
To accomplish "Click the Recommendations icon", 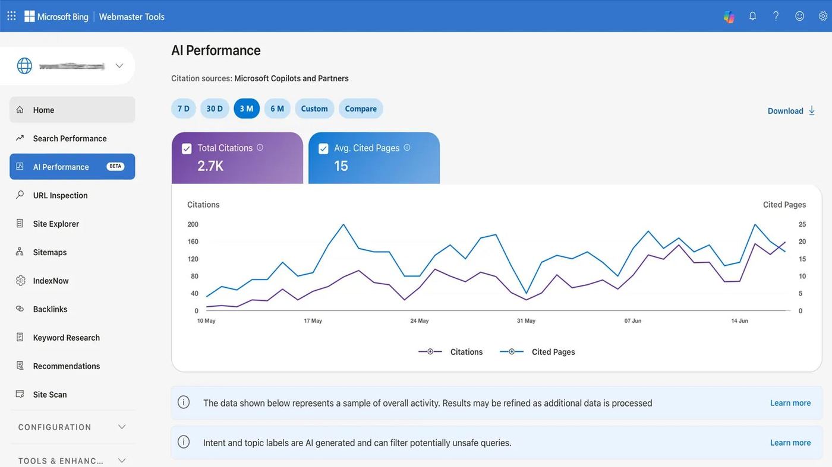I will [20, 366].
